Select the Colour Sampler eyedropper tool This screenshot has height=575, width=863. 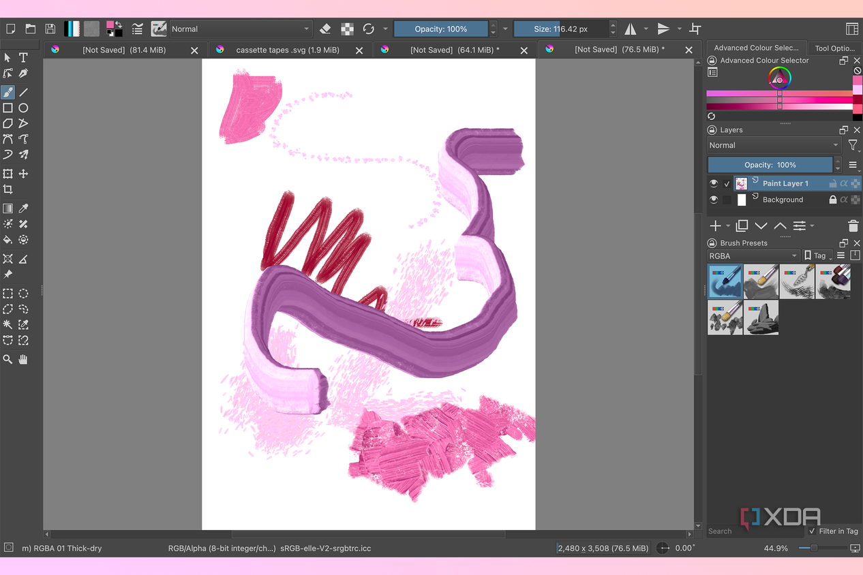(x=23, y=208)
